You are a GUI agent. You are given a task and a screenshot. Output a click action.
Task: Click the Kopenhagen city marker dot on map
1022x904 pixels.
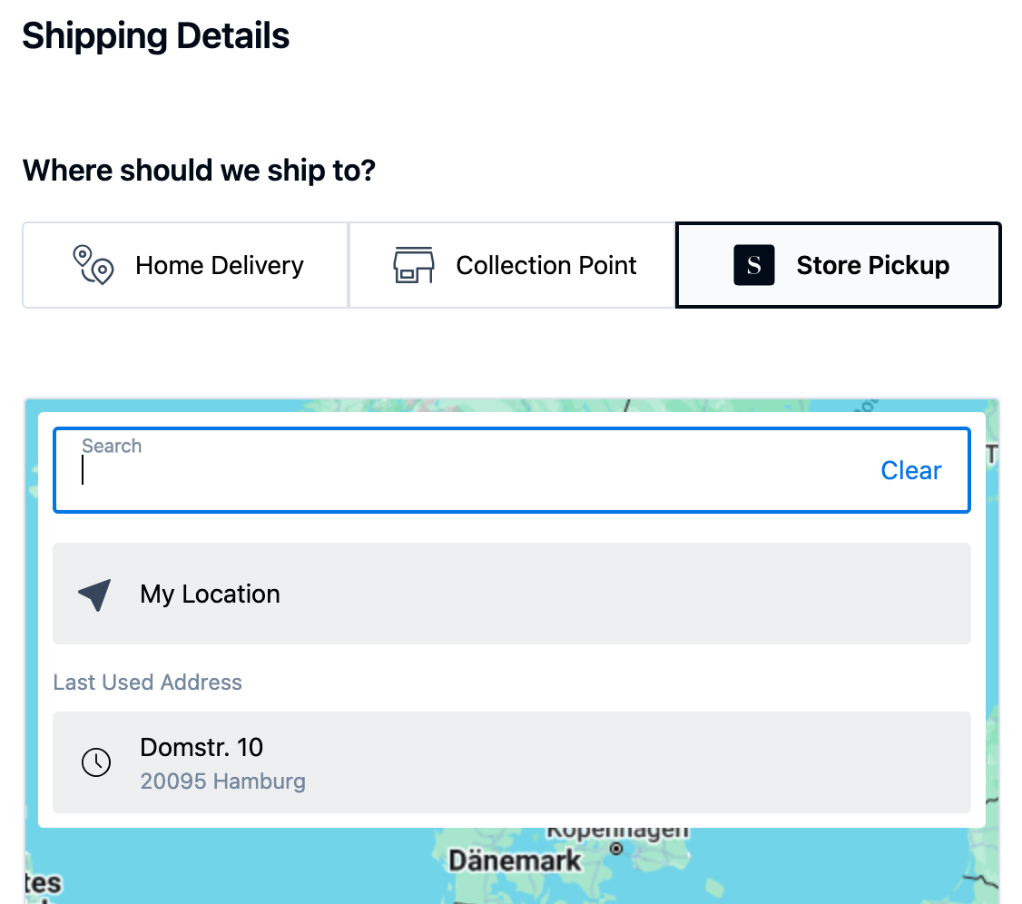617,849
